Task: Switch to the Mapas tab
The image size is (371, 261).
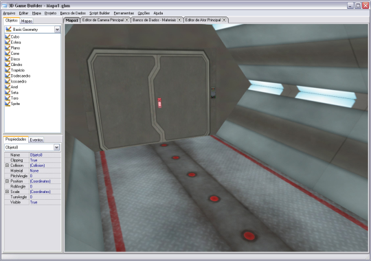Action: pos(27,21)
